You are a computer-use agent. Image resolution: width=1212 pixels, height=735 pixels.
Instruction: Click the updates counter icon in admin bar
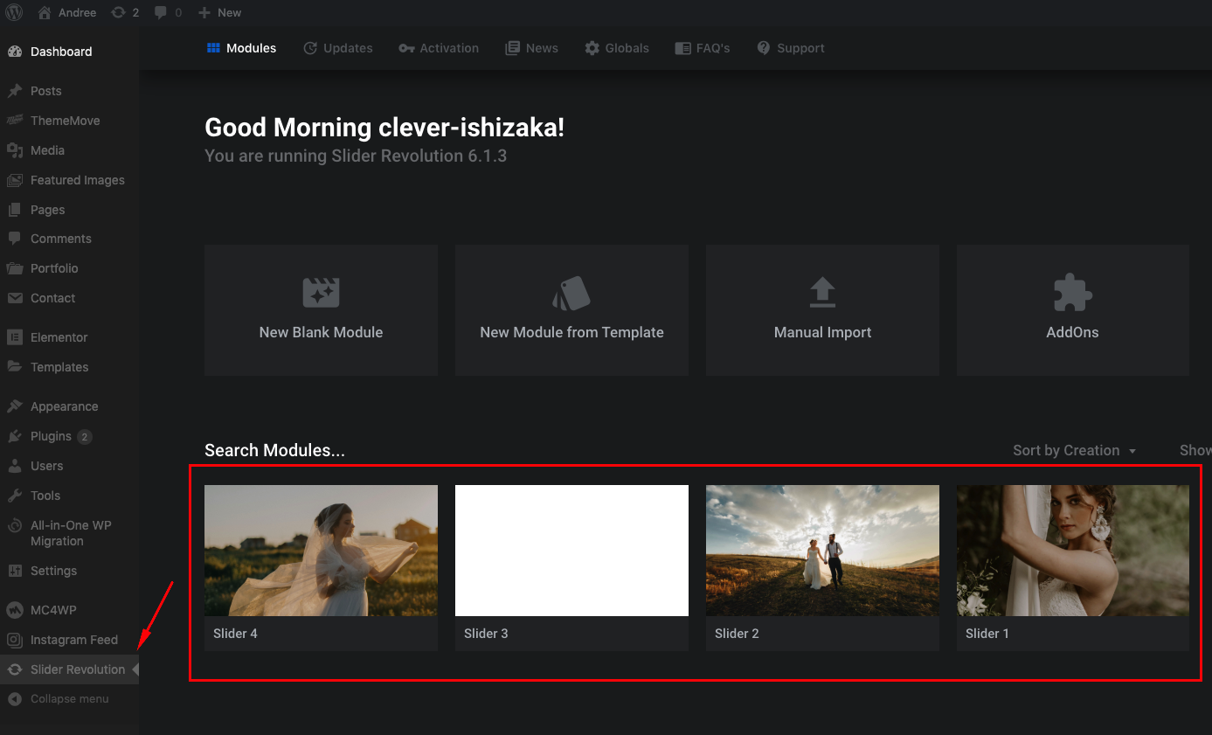[118, 12]
